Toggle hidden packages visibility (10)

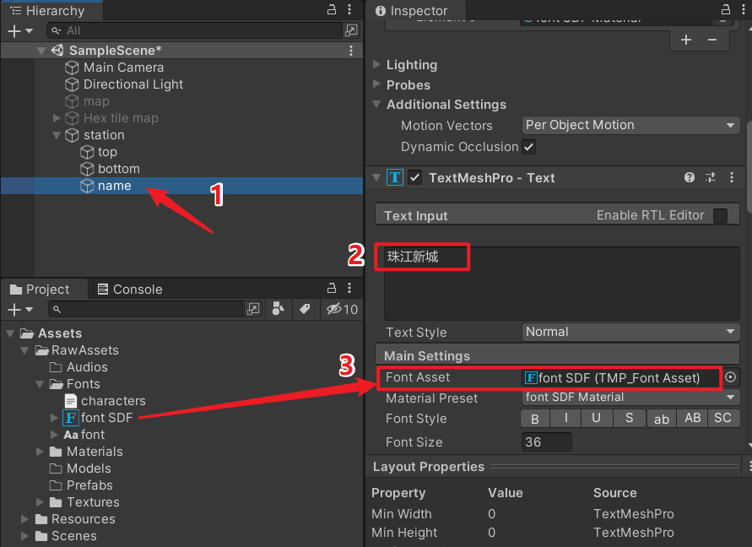(x=342, y=310)
